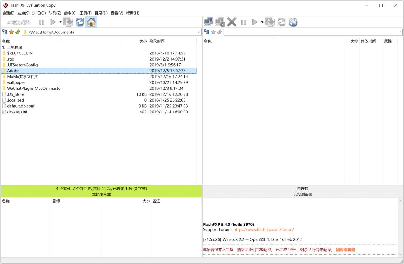Click the gray X abort icon
Image resolution: width=404 pixels, height=264 pixels.
(232, 22)
